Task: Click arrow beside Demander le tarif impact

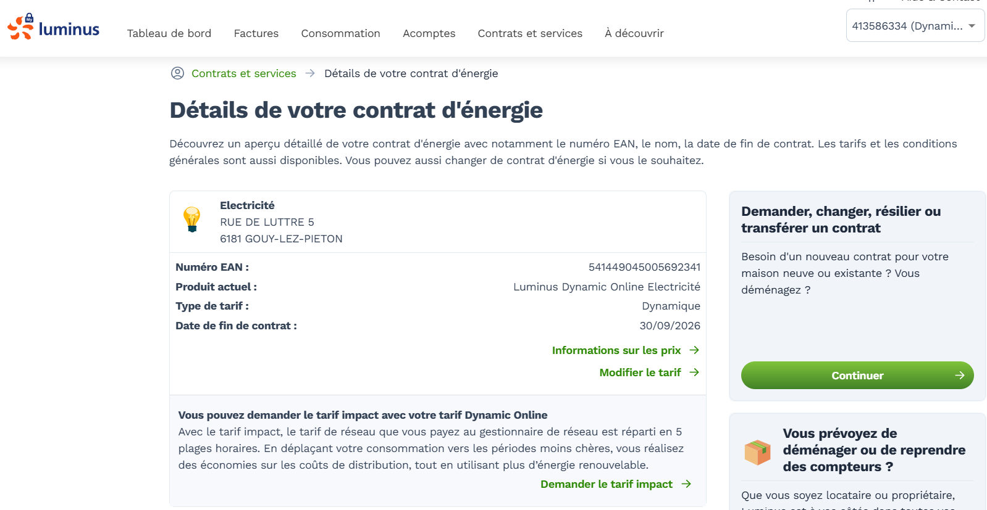Action: 686,484
